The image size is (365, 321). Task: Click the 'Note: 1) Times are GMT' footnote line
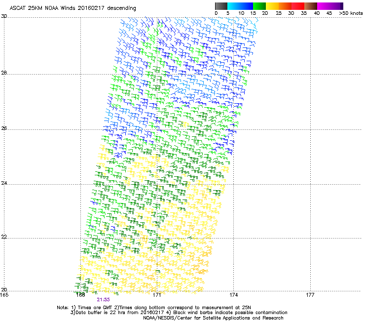(154, 308)
